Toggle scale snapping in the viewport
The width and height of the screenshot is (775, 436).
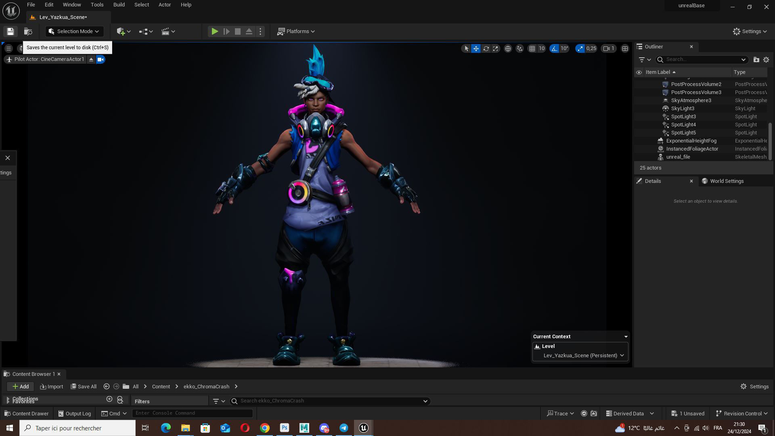(580, 48)
